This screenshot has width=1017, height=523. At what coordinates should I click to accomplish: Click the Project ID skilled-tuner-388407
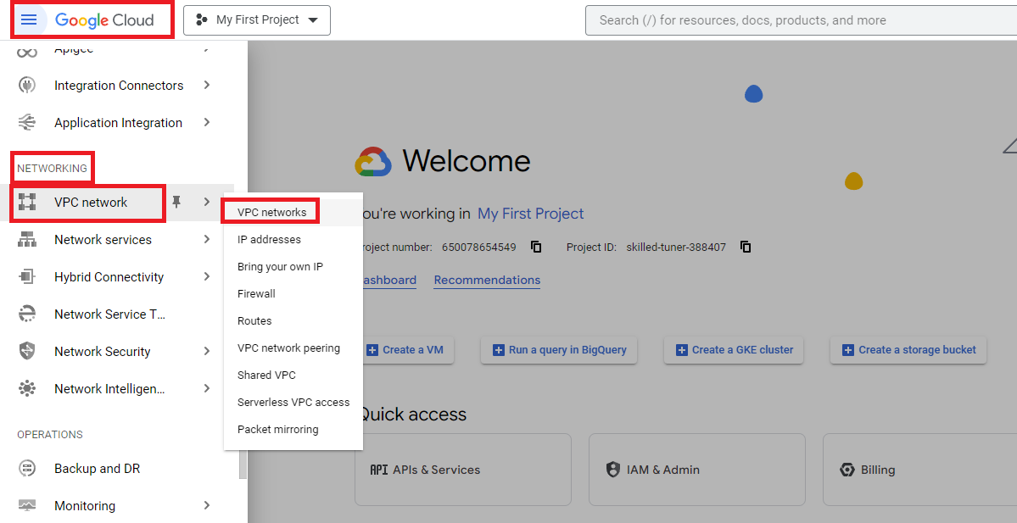[x=676, y=247]
